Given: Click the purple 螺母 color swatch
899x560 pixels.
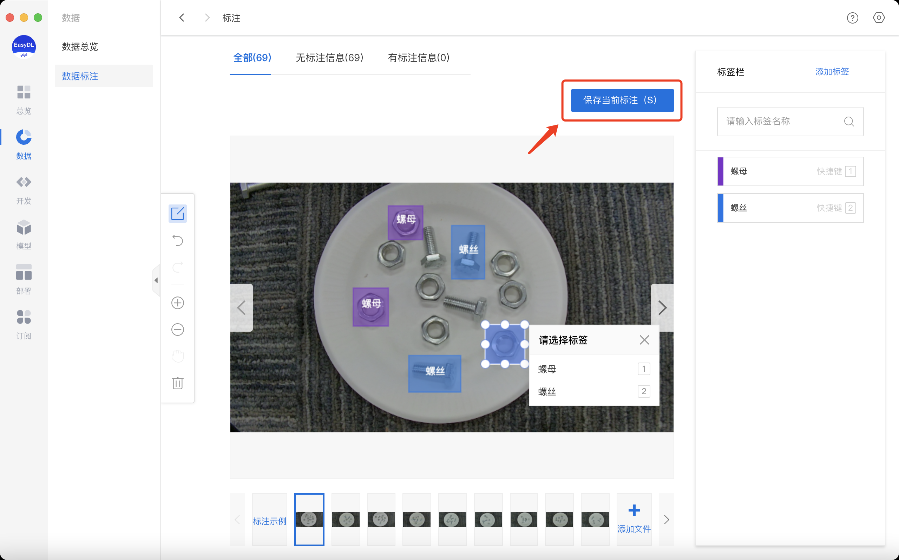Looking at the screenshot, I should (x=720, y=171).
